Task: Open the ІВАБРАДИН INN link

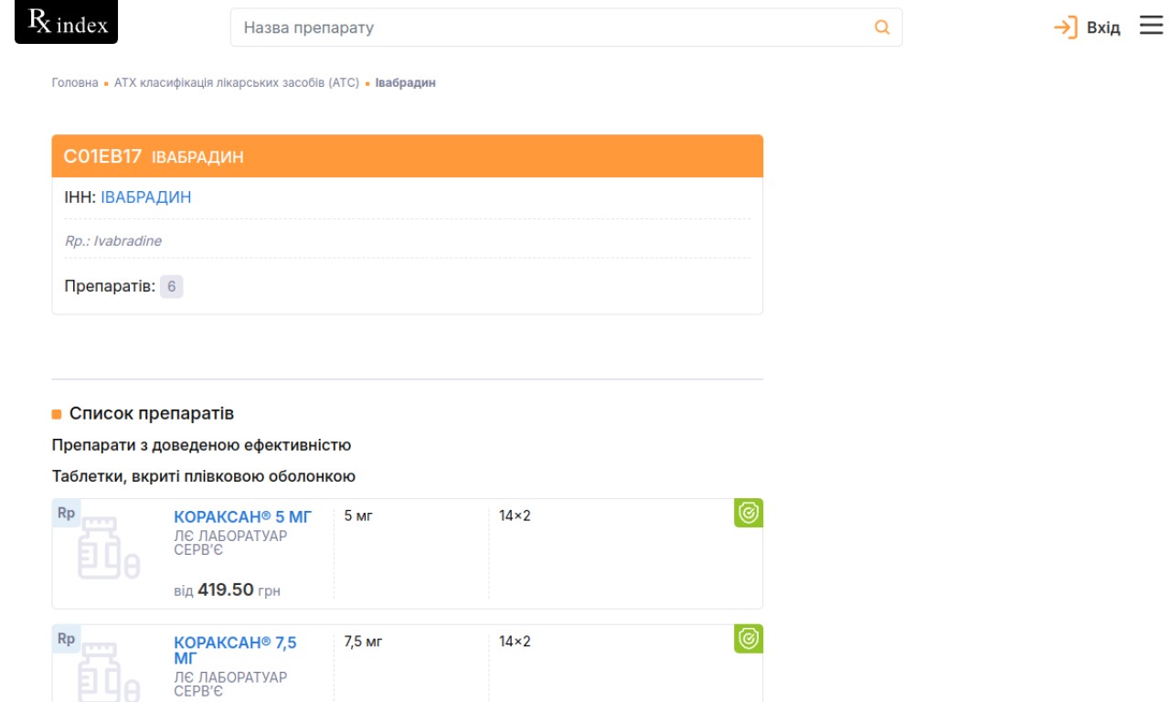Action: [x=146, y=197]
